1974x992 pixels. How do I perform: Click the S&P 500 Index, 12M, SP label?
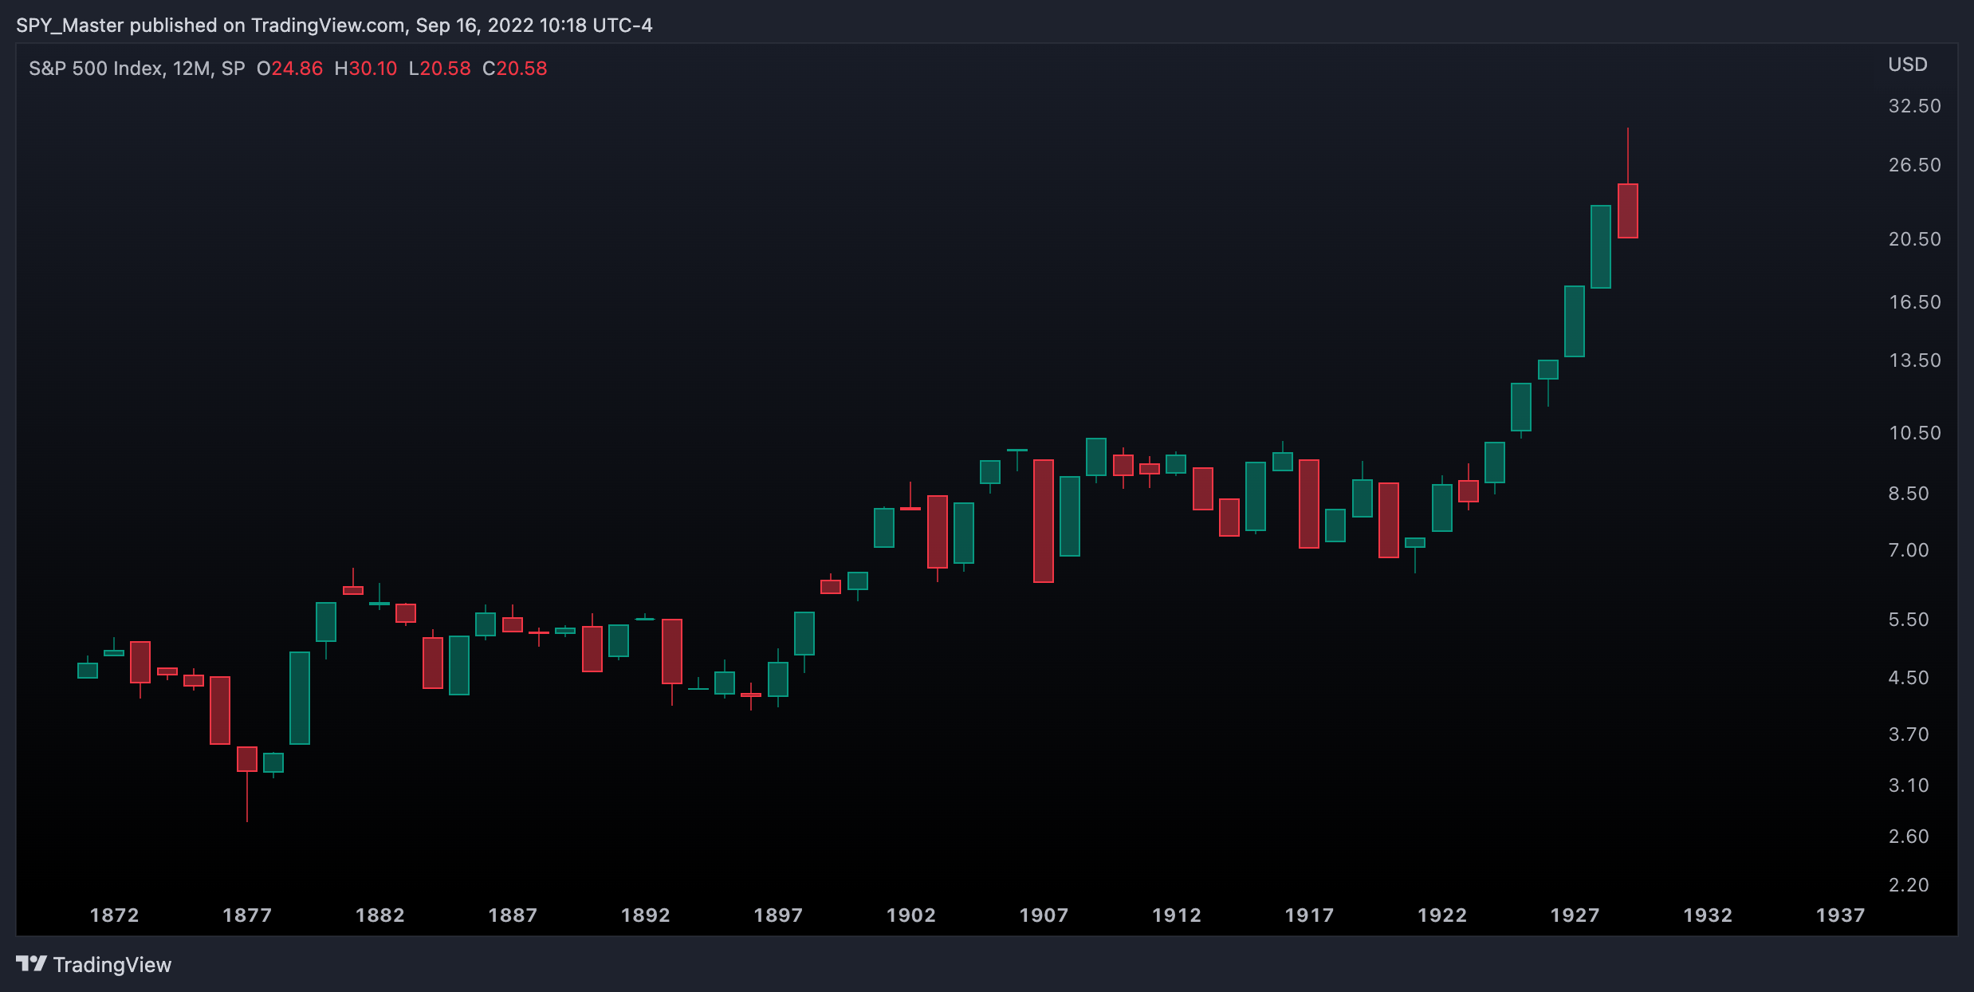[137, 69]
